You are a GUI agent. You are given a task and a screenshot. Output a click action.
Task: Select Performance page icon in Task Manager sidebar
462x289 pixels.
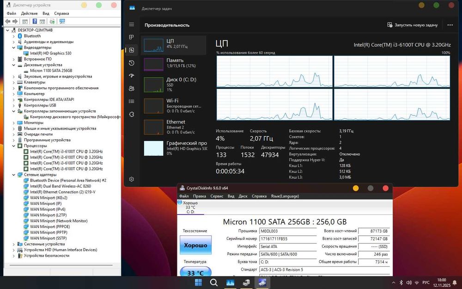pyautogui.click(x=131, y=50)
